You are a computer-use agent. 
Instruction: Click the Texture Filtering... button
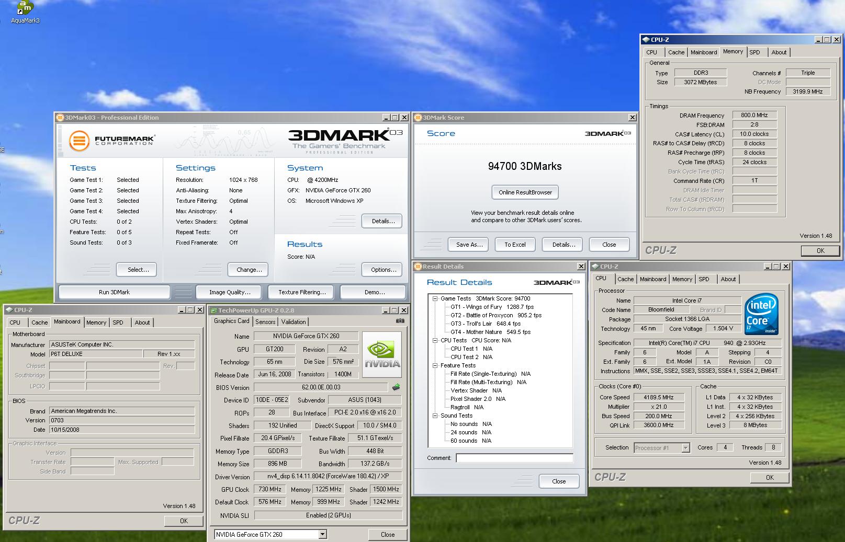[x=302, y=292]
